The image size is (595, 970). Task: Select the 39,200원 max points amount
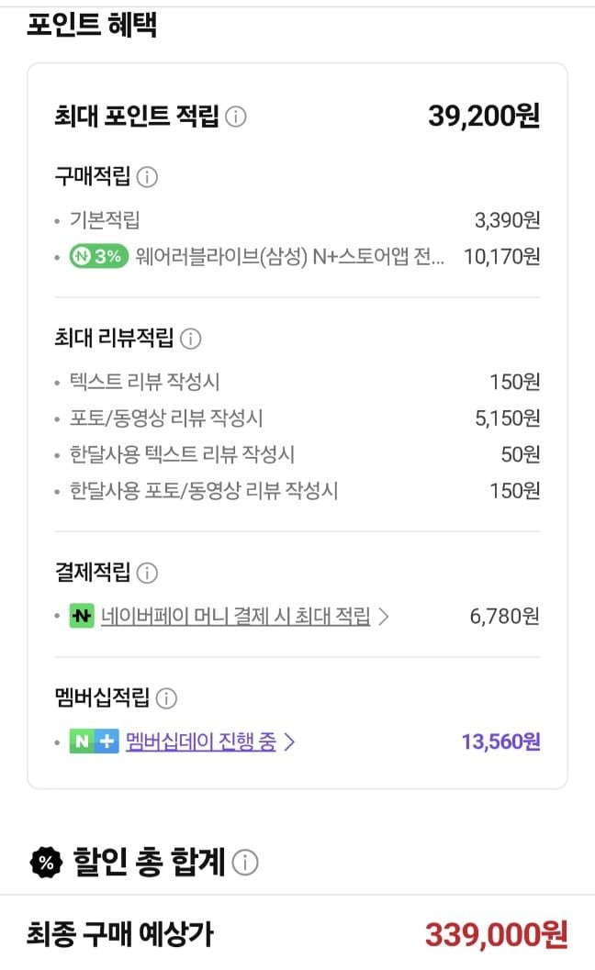[x=484, y=116]
